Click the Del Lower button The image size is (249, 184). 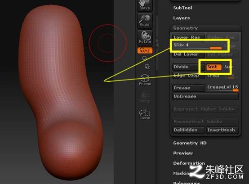[x=188, y=54]
